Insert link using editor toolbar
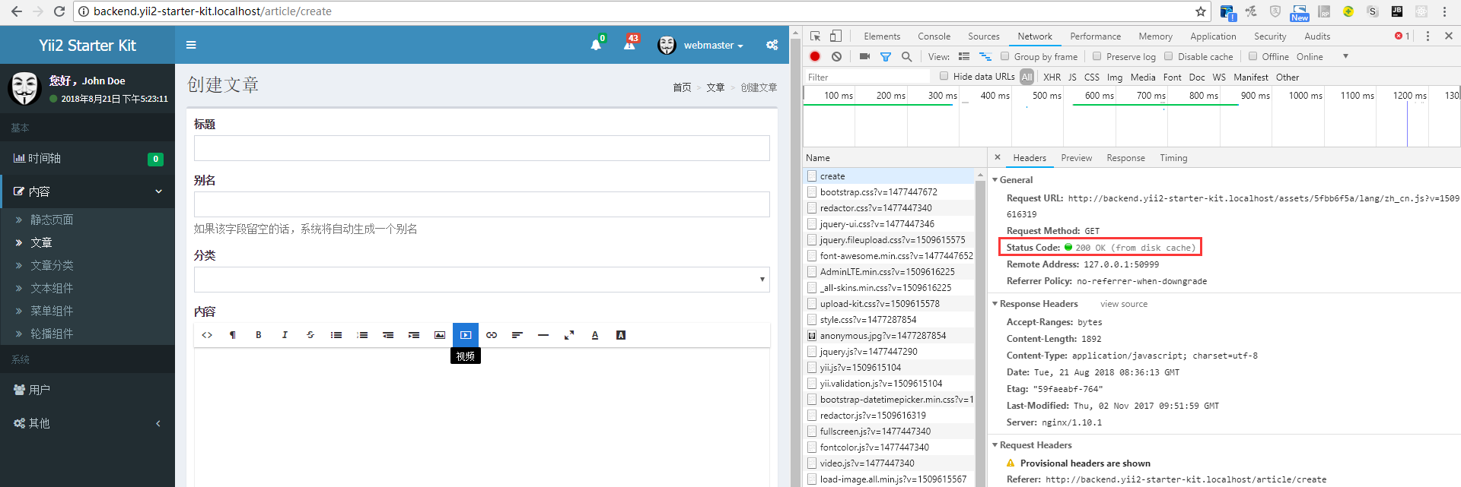 (492, 335)
